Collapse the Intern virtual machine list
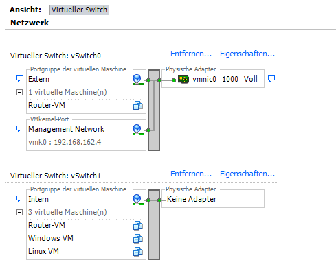 [x=20, y=213]
